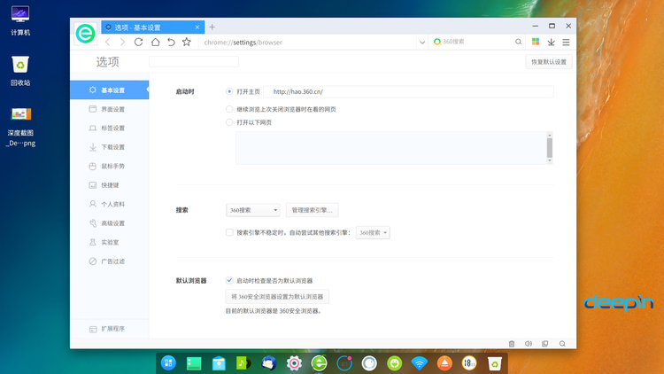Open the 界面设置 sidebar section
The height and width of the screenshot is (374, 664).
coord(109,109)
